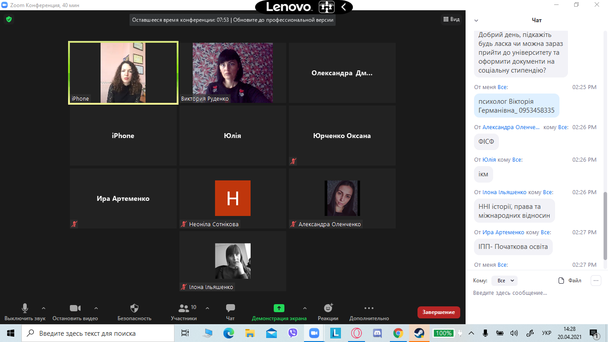Click sender name Александра Оленче... in chat
The image size is (608, 342).
point(511,127)
